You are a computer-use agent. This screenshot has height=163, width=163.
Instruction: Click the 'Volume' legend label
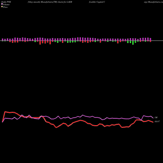[x=6, y=5]
